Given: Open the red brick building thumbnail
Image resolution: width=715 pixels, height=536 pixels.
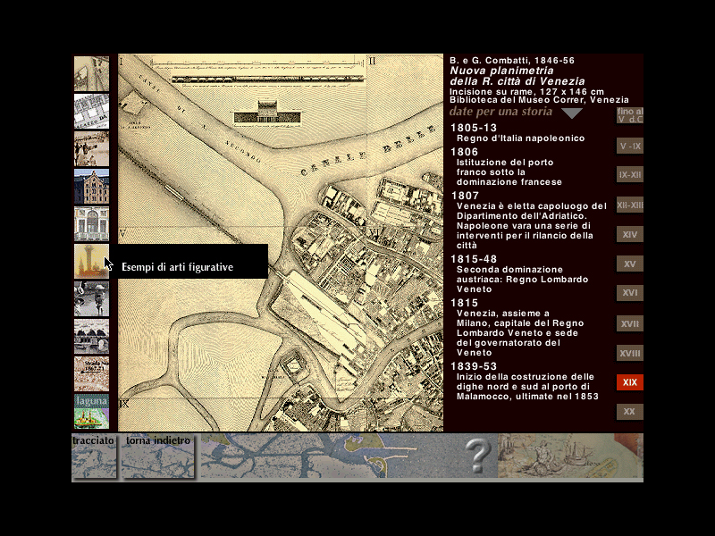Looking at the screenshot, I should coord(92,187).
